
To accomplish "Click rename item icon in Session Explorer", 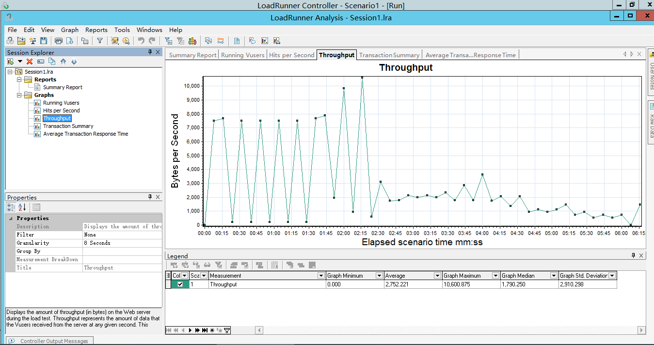I will [x=41, y=62].
